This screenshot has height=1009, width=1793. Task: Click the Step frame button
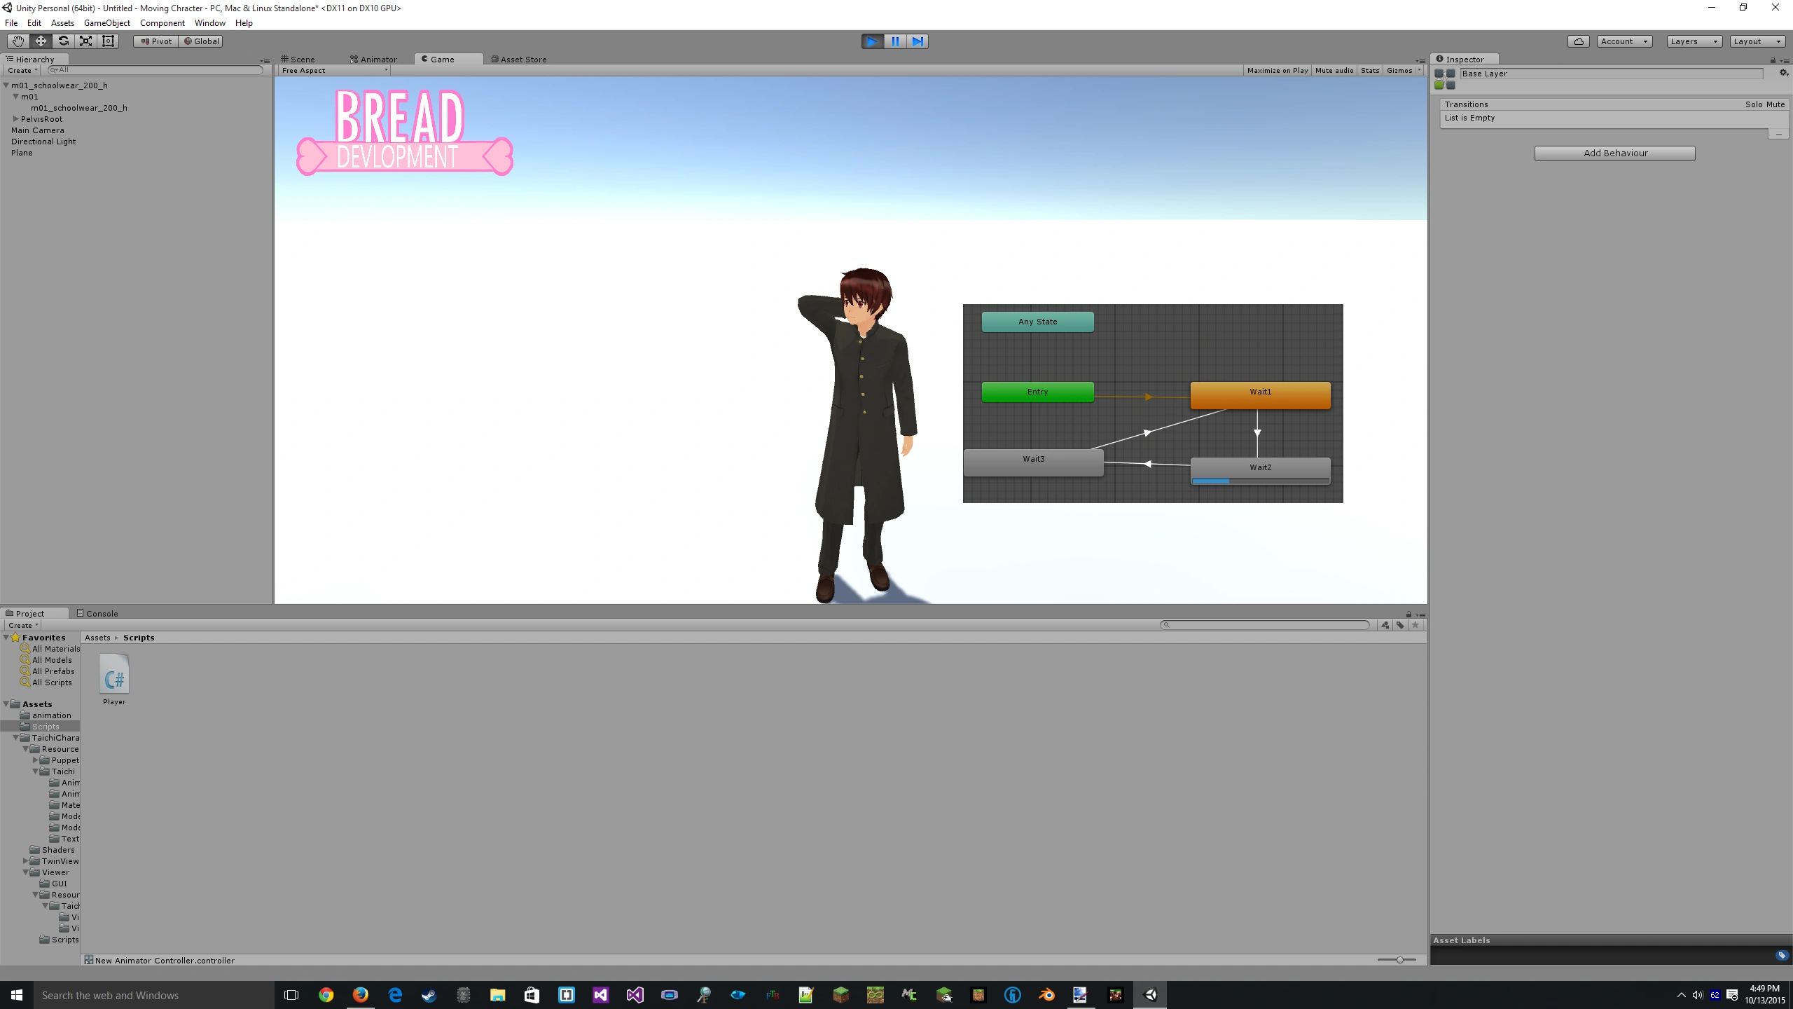(x=918, y=41)
